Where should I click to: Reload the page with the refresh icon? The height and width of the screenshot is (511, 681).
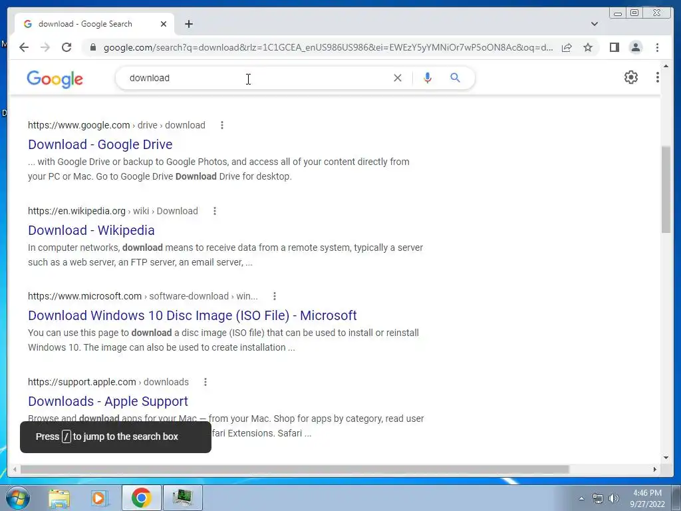(67, 47)
